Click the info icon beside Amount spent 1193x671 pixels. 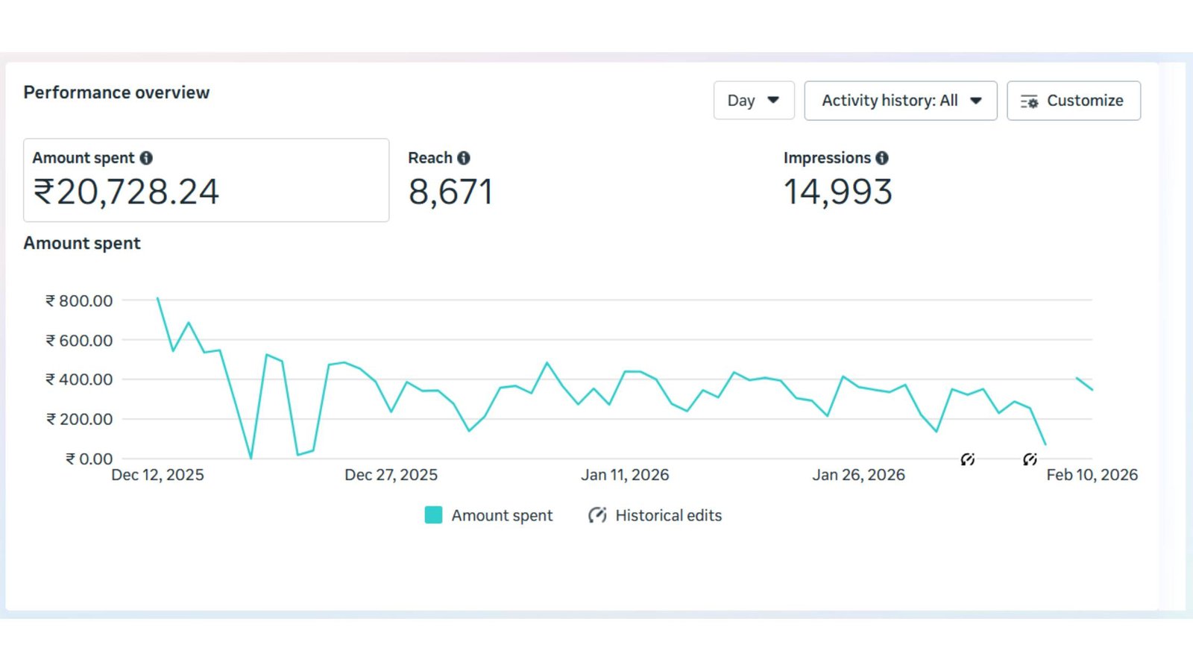(x=146, y=158)
